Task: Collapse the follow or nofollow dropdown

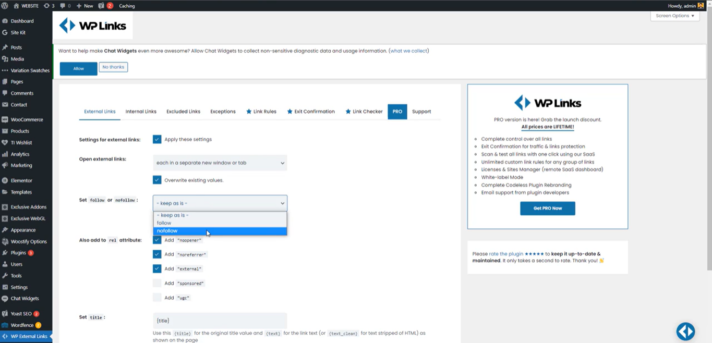Action: click(220, 203)
